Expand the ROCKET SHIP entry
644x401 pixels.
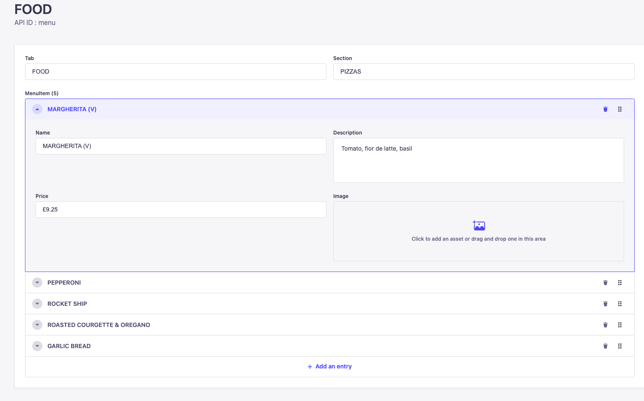(x=37, y=304)
